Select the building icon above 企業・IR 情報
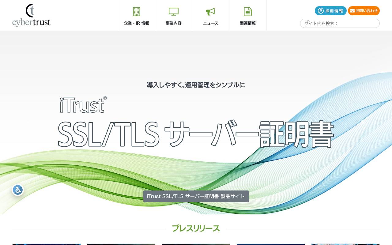Screen dimensions: 392x245 (137, 12)
